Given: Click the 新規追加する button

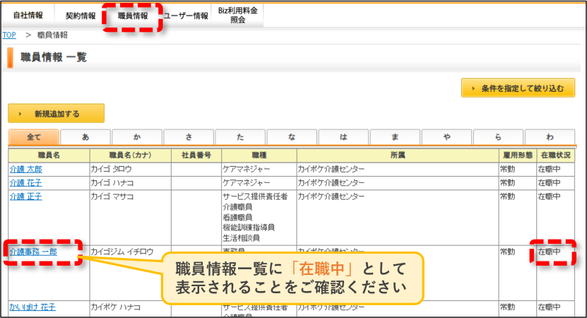Looking at the screenshot, I should click(56, 114).
